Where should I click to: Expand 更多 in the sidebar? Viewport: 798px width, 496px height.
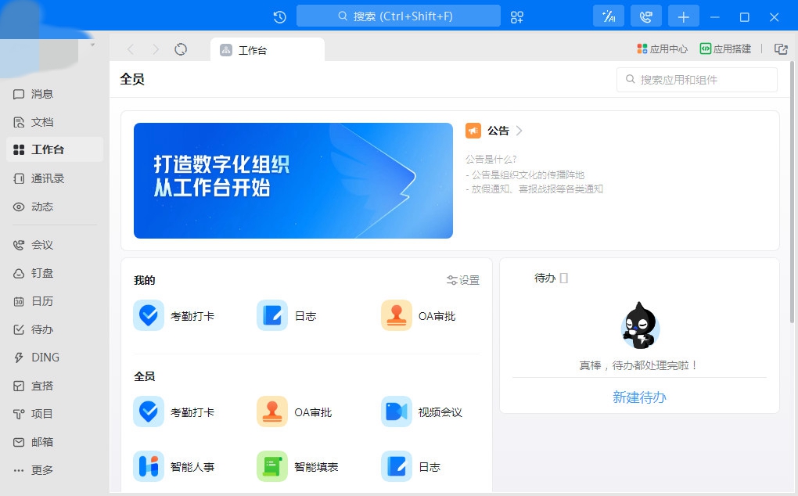55,470
